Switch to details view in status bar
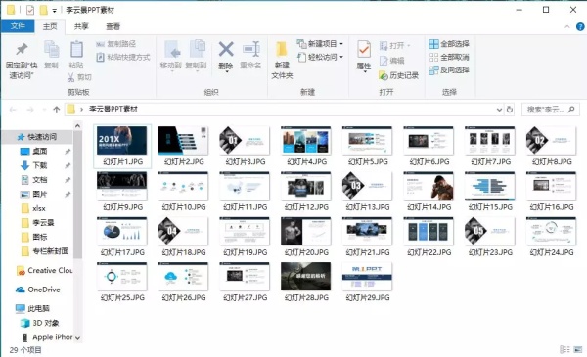The height and width of the screenshot is (357, 587). pos(564,349)
